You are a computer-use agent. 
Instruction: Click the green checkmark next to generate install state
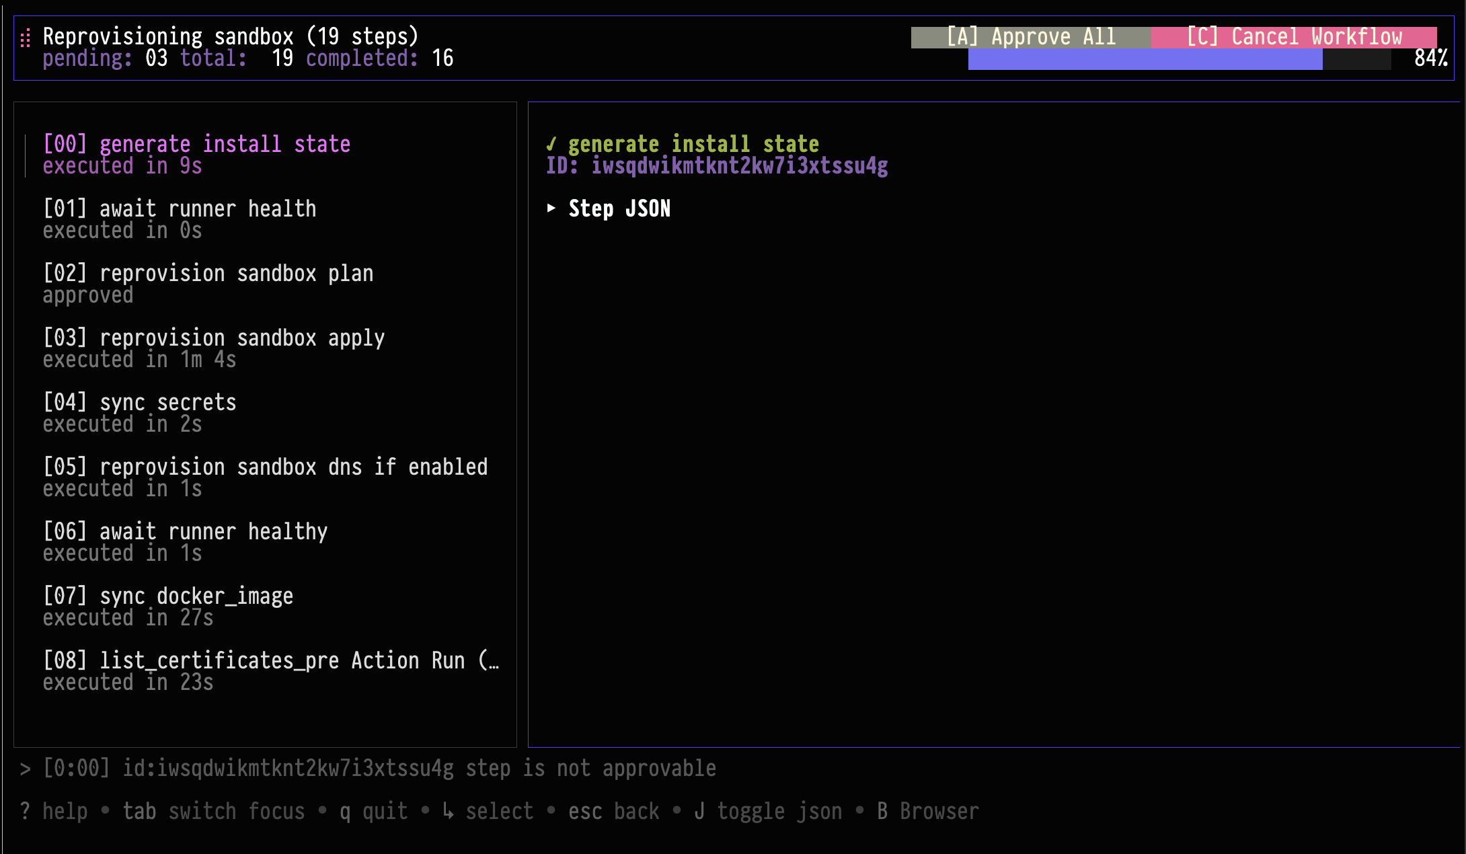551,144
